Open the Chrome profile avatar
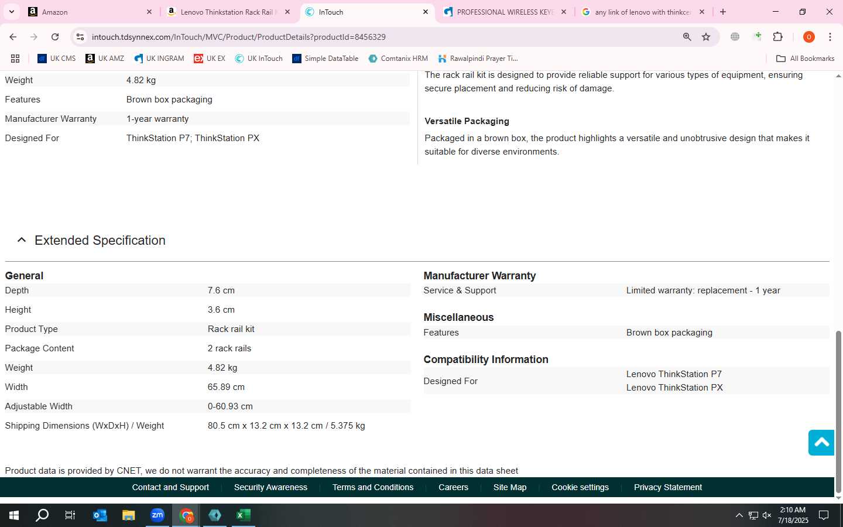The width and height of the screenshot is (843, 527). point(808,37)
